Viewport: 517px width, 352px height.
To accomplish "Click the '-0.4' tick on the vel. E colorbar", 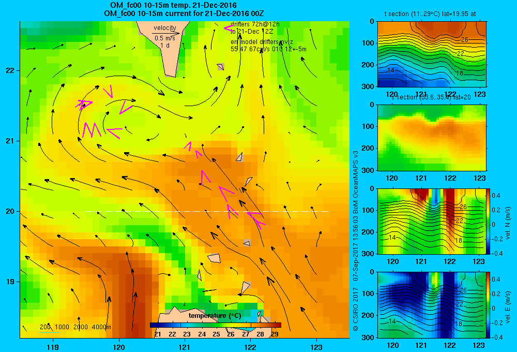I will (x=497, y=337).
